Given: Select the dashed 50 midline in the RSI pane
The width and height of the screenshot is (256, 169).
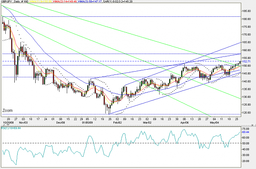Looking at the screenshot, I should coord(121,143).
